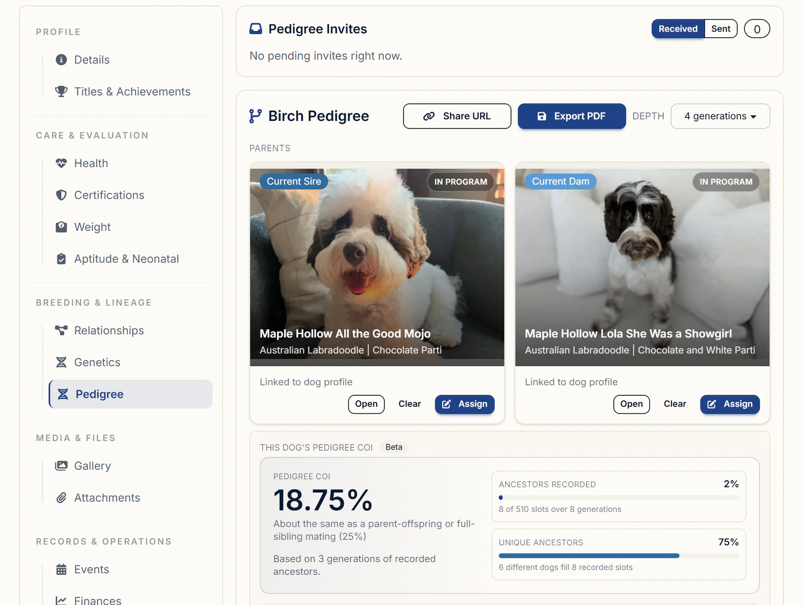This screenshot has width=803, height=605.
Task: Click the clipboard Aptitude & Neonatal icon
Action: pos(61,259)
